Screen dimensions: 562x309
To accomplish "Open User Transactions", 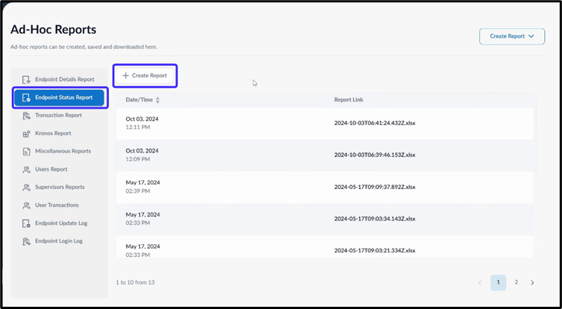I will (60, 206).
